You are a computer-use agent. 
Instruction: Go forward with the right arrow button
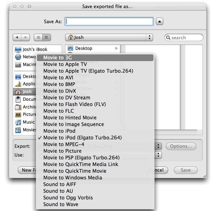[x=26, y=38]
